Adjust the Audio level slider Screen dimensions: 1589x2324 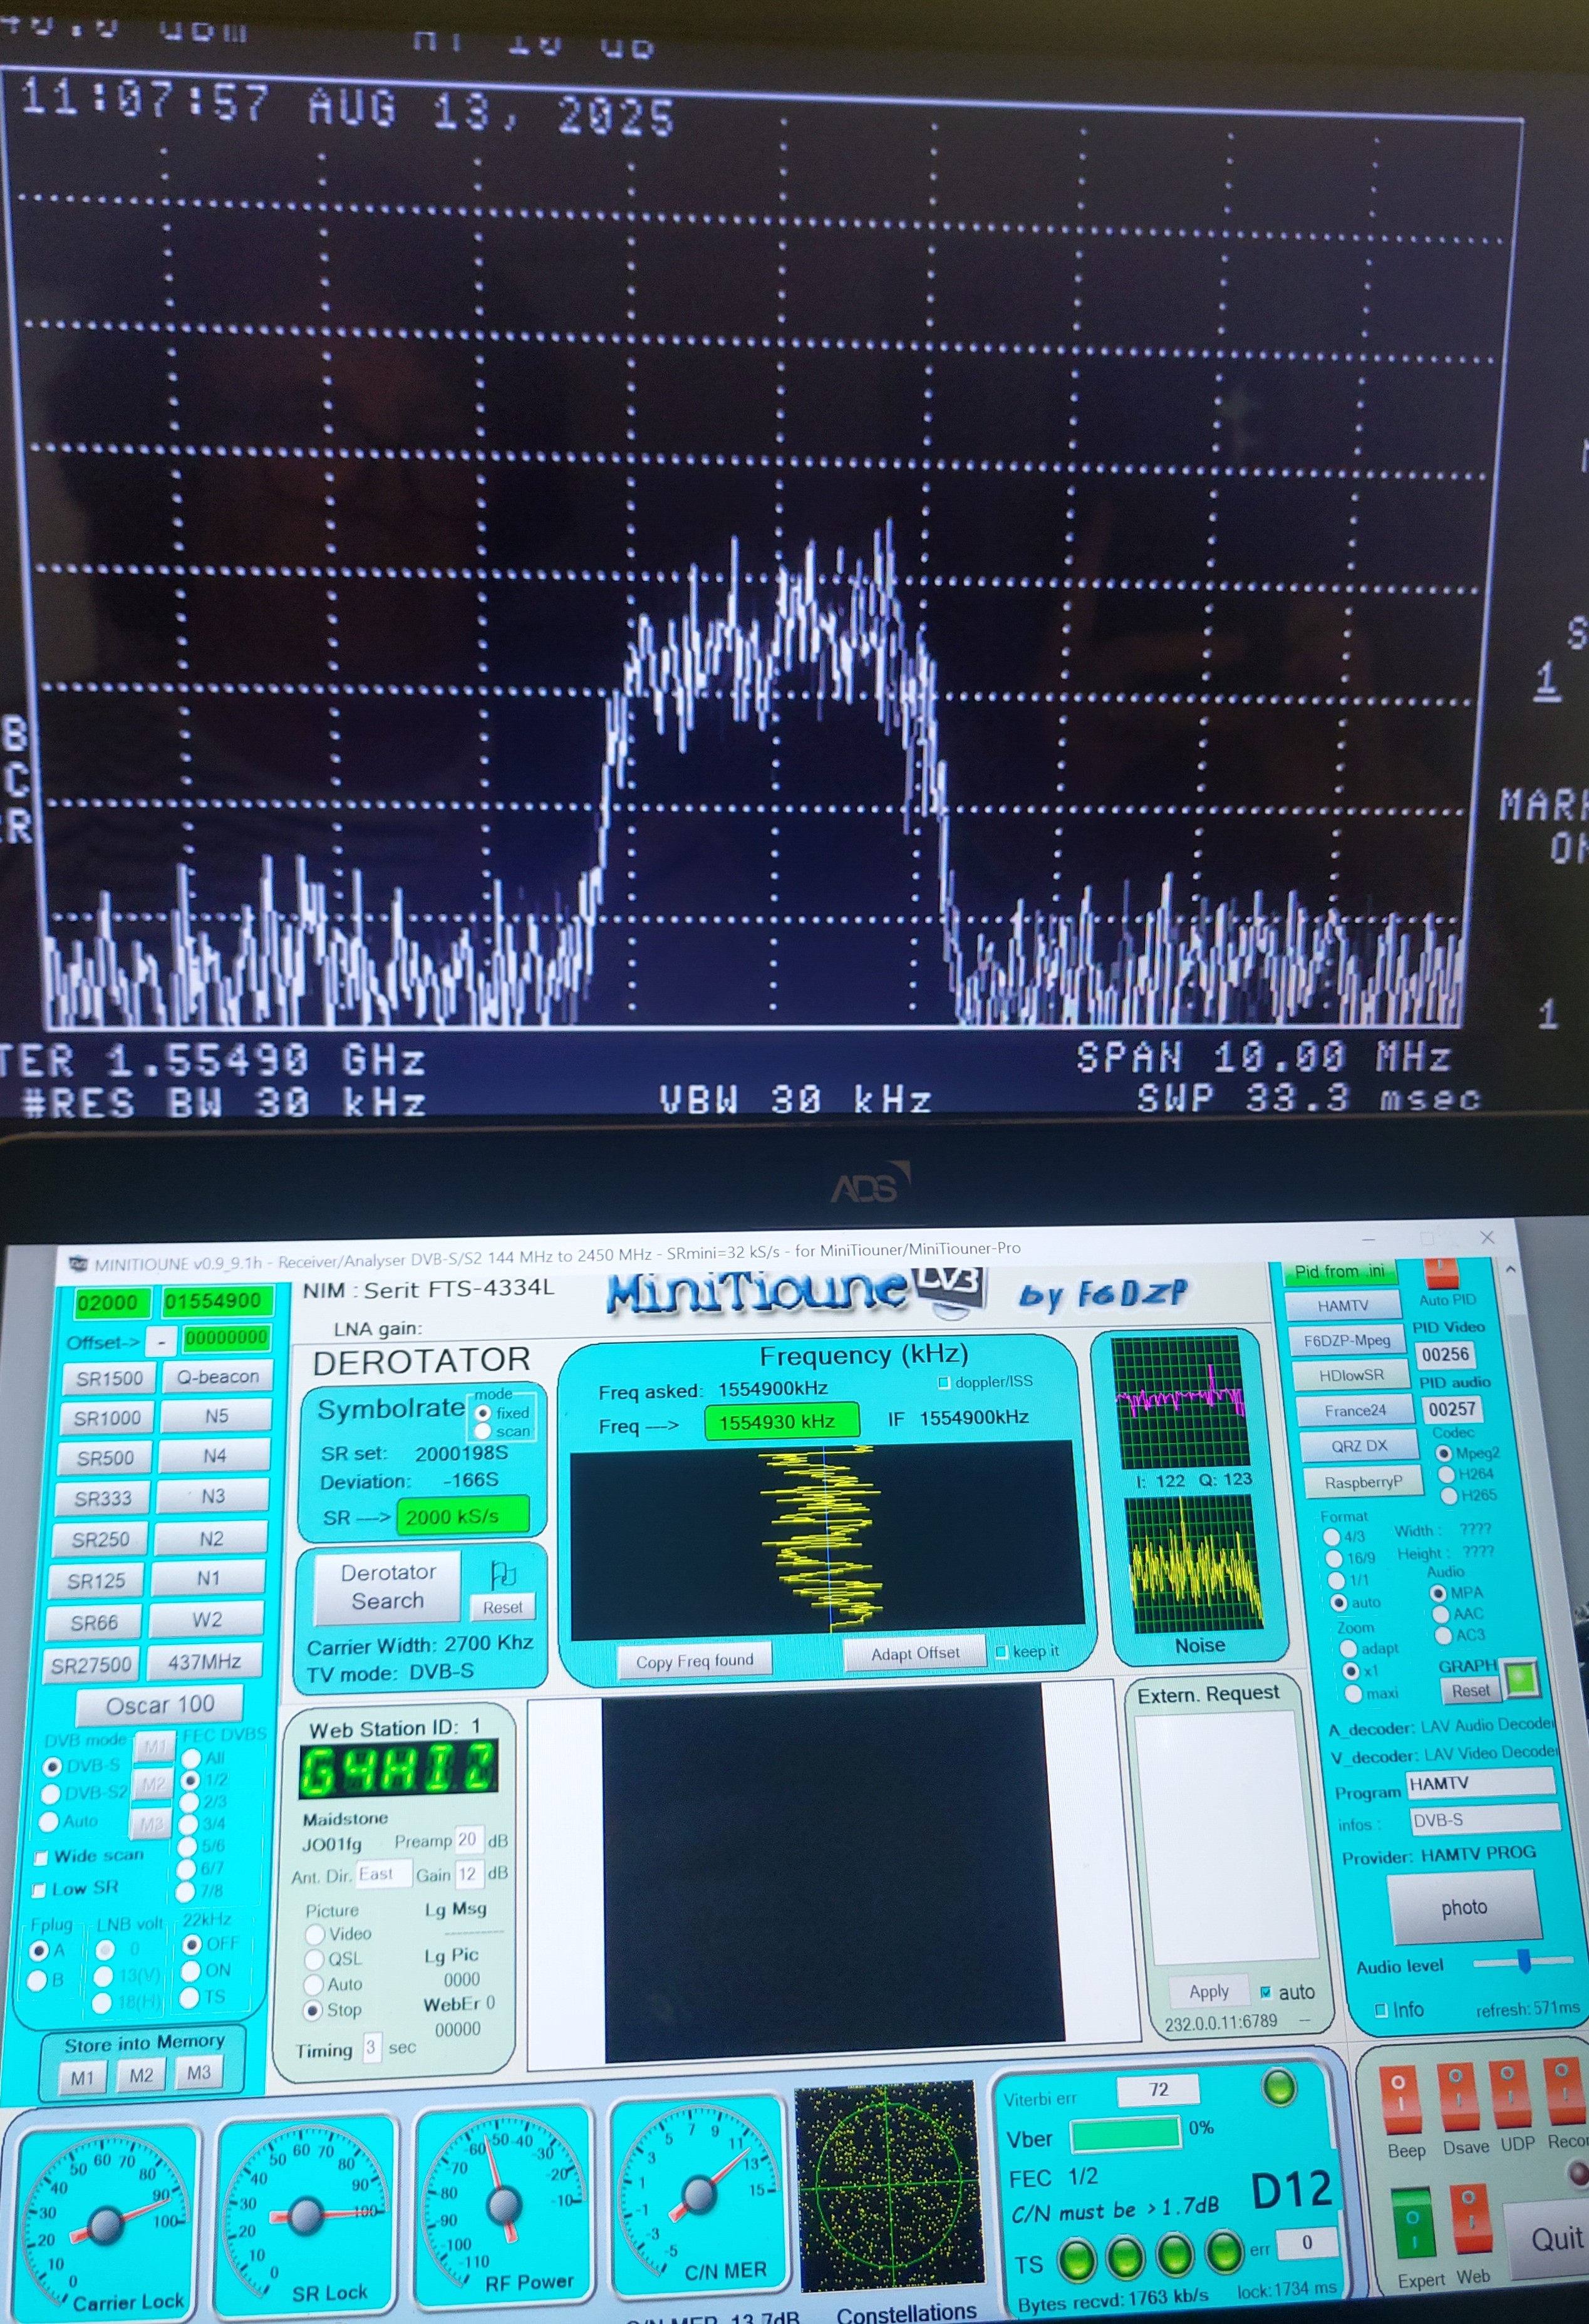(1524, 1960)
